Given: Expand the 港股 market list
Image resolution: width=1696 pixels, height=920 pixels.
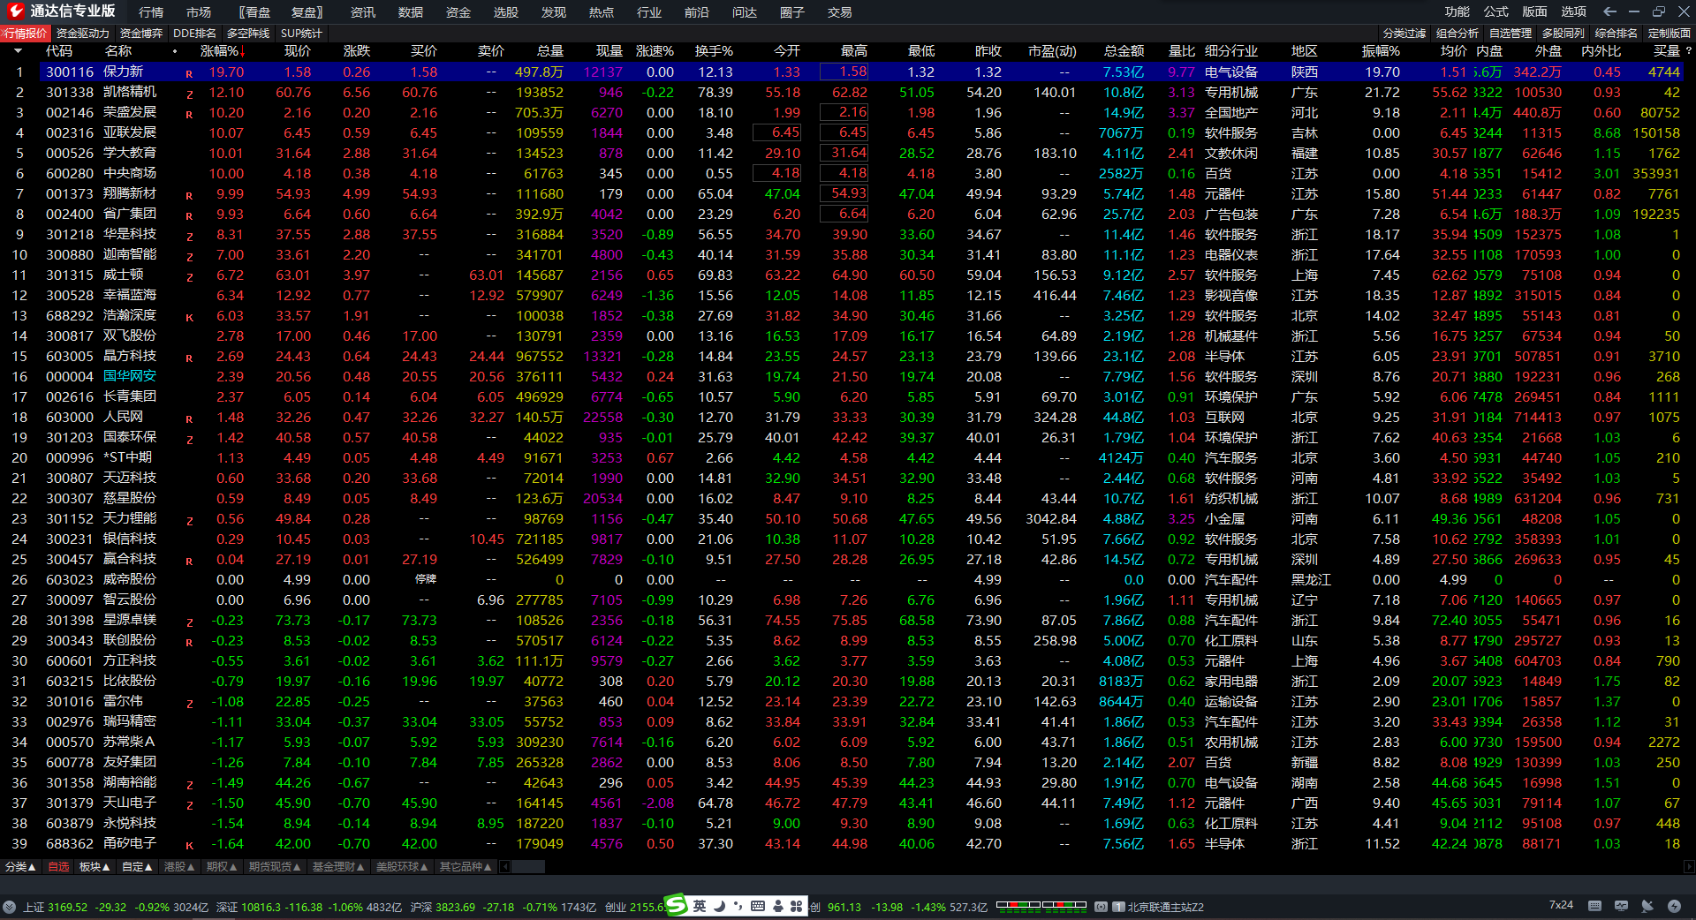Looking at the screenshot, I should [179, 867].
